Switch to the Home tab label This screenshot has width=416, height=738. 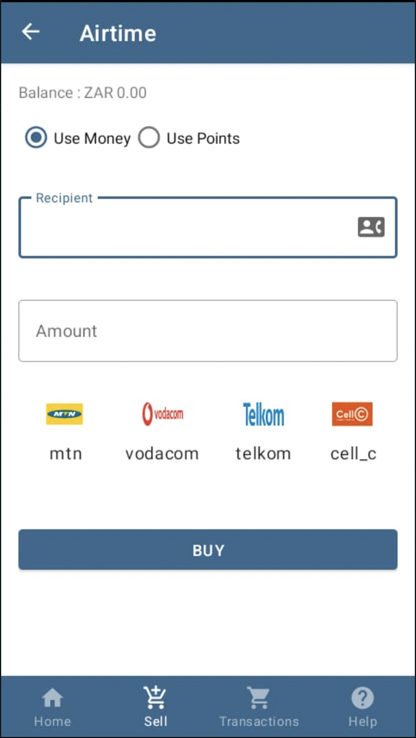(52, 721)
